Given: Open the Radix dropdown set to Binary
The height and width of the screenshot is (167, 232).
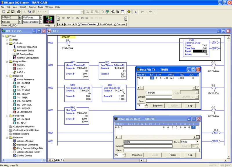Looking at the screenshot, I should [197, 142].
